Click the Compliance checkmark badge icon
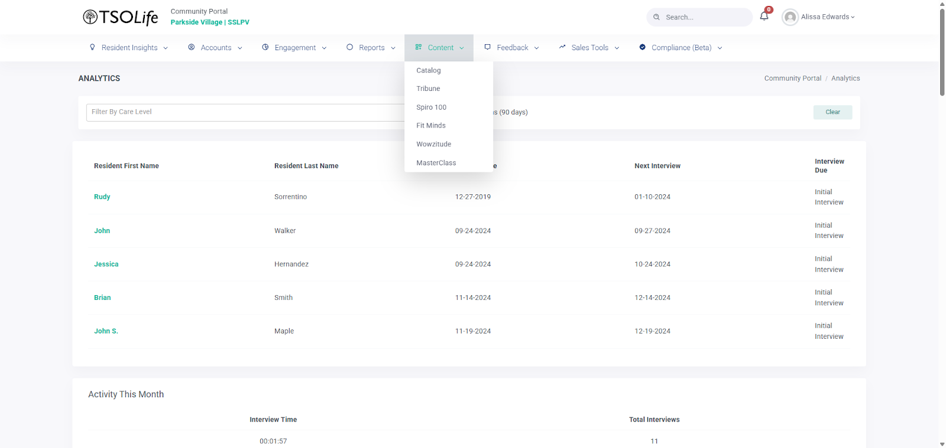Image resolution: width=946 pixels, height=448 pixels. click(642, 47)
